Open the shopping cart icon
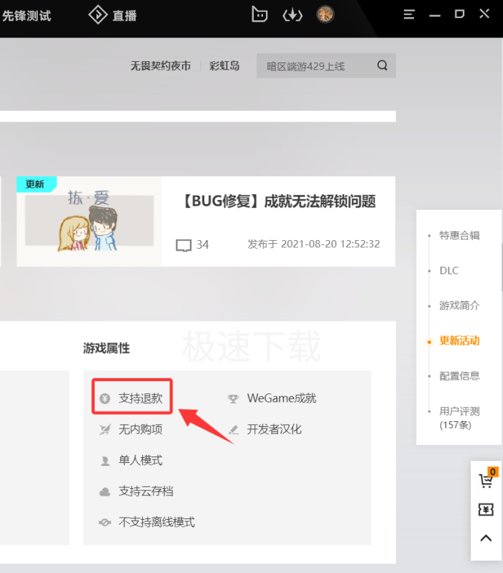503x573 pixels. (486, 480)
